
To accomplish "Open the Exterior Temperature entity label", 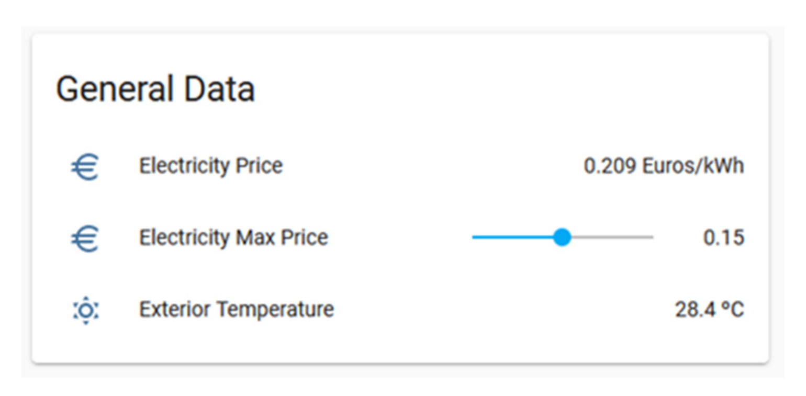I will click(x=236, y=309).
